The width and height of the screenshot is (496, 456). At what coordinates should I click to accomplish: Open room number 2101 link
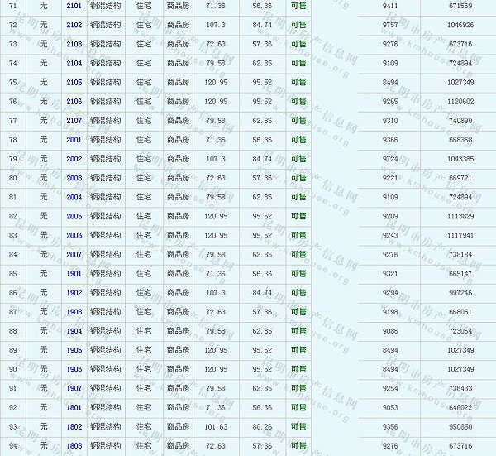pyautogui.click(x=74, y=6)
